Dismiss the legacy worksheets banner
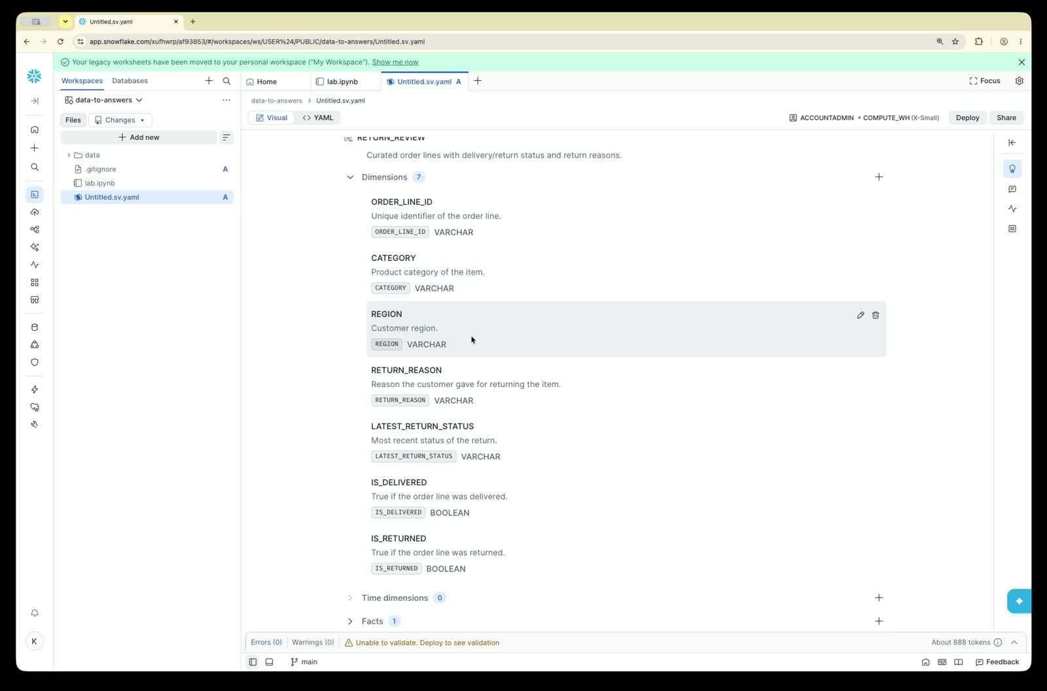This screenshot has height=691, width=1047. click(x=1021, y=62)
